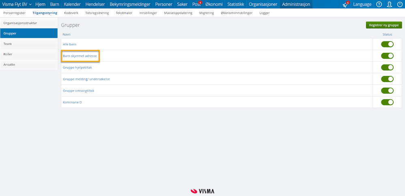Switch to the Migrering tab
The width and height of the screenshot is (405, 196).
[207, 13]
